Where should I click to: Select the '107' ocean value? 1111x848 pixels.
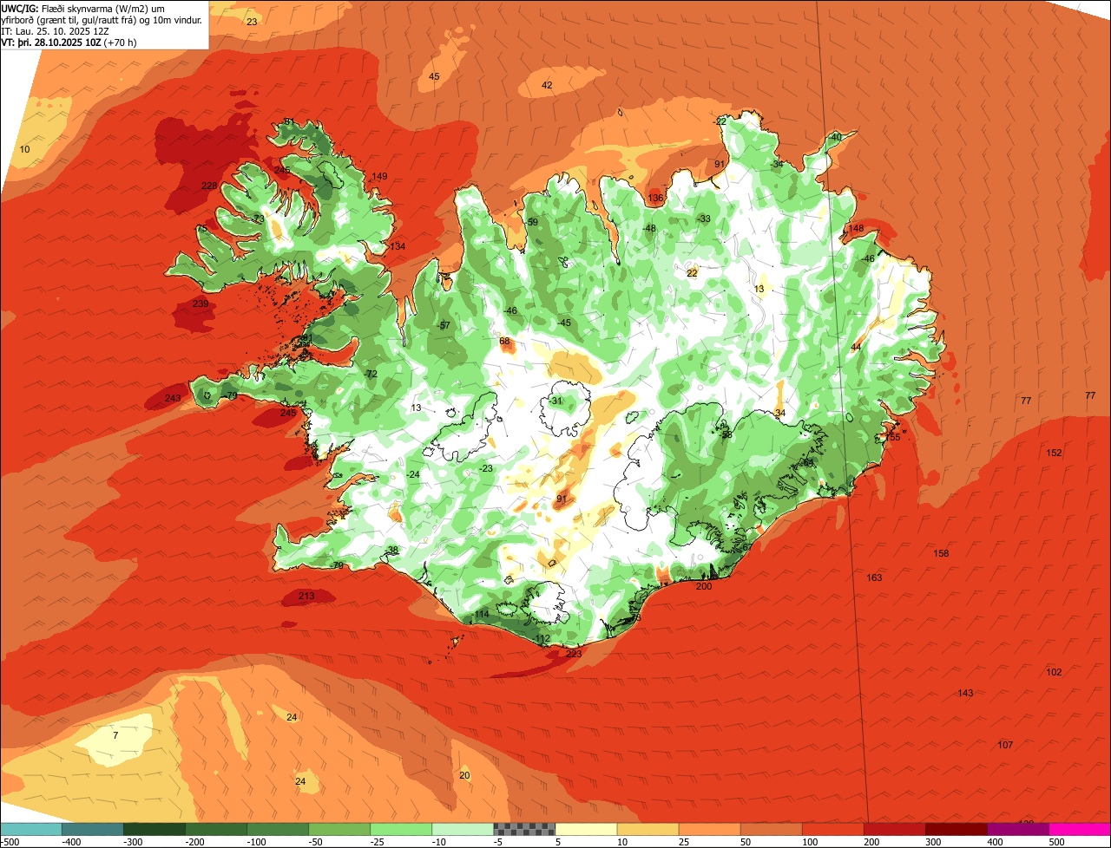click(x=1005, y=745)
